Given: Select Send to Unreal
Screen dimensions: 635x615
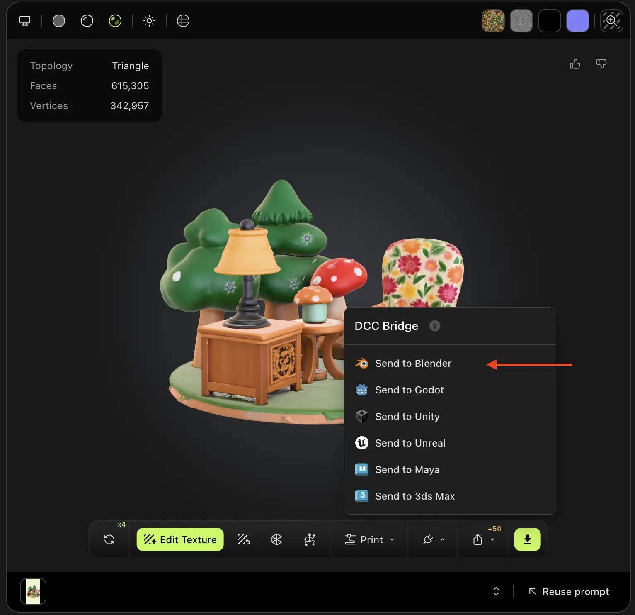Looking at the screenshot, I should pyautogui.click(x=410, y=443).
